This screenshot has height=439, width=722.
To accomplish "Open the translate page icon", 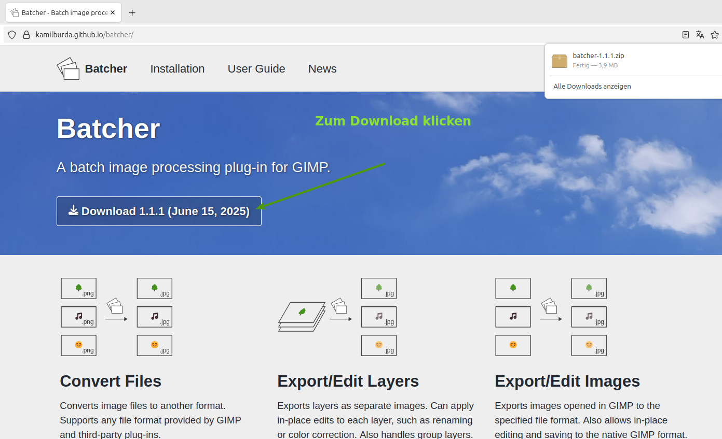I will pyautogui.click(x=700, y=35).
